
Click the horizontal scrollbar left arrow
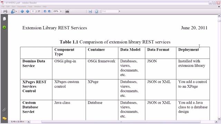click(29, 122)
